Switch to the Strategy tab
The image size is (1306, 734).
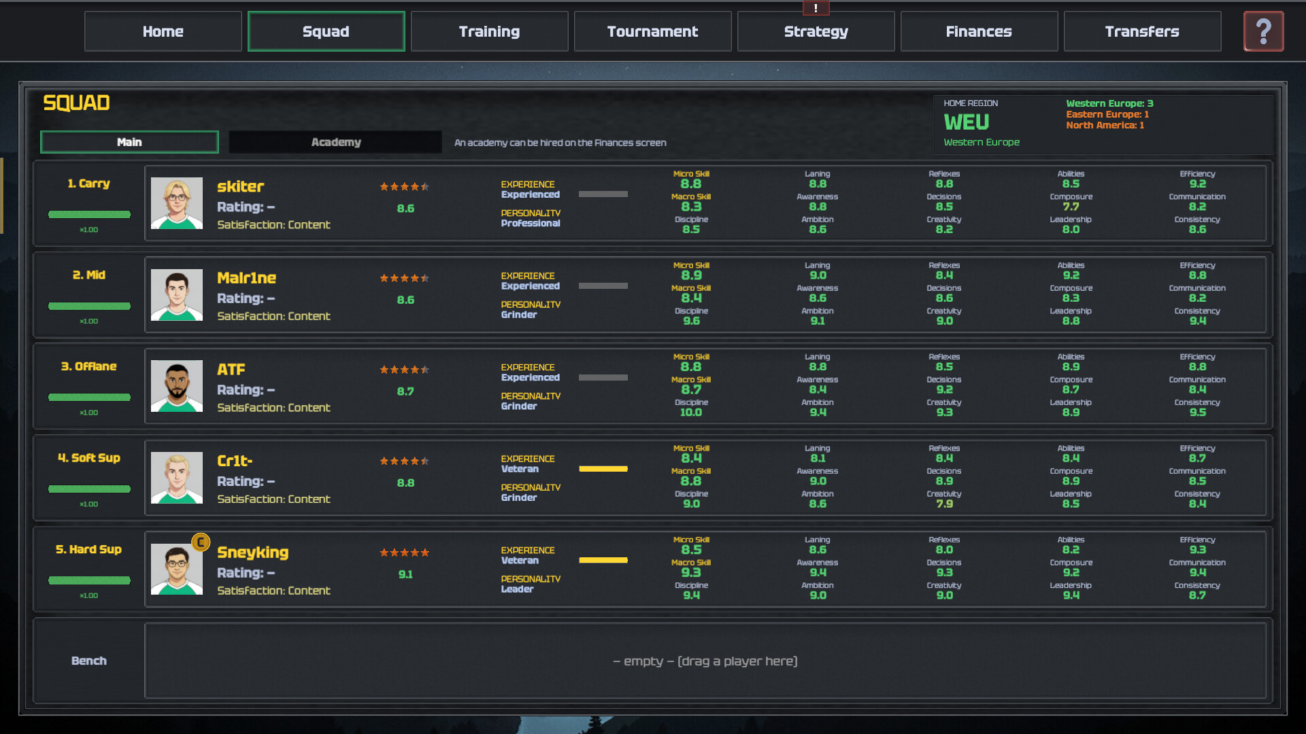click(816, 31)
